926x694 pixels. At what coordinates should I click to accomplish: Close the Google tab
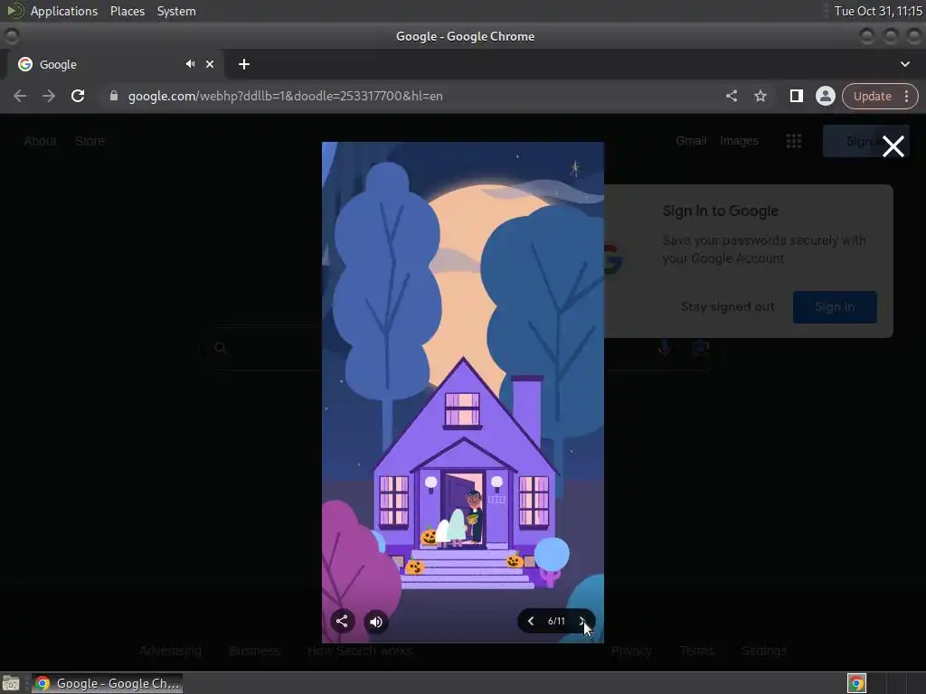pyautogui.click(x=210, y=64)
